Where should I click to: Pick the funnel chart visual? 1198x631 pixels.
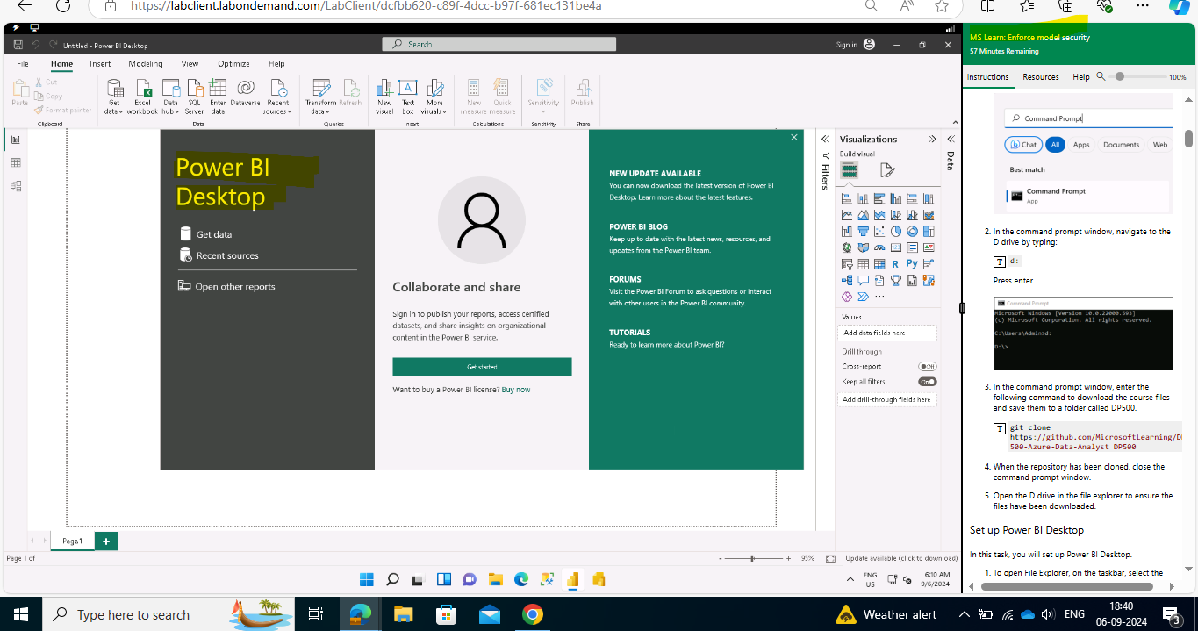(x=863, y=232)
